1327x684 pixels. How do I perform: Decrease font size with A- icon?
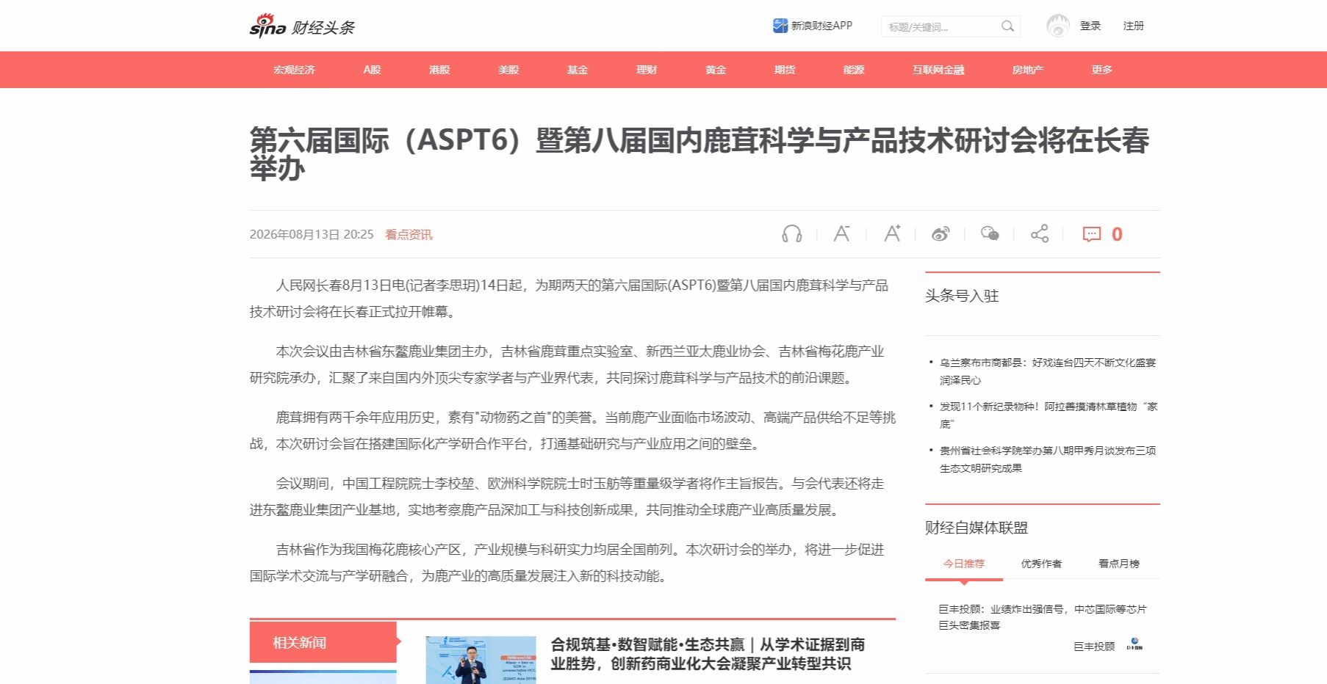click(841, 234)
